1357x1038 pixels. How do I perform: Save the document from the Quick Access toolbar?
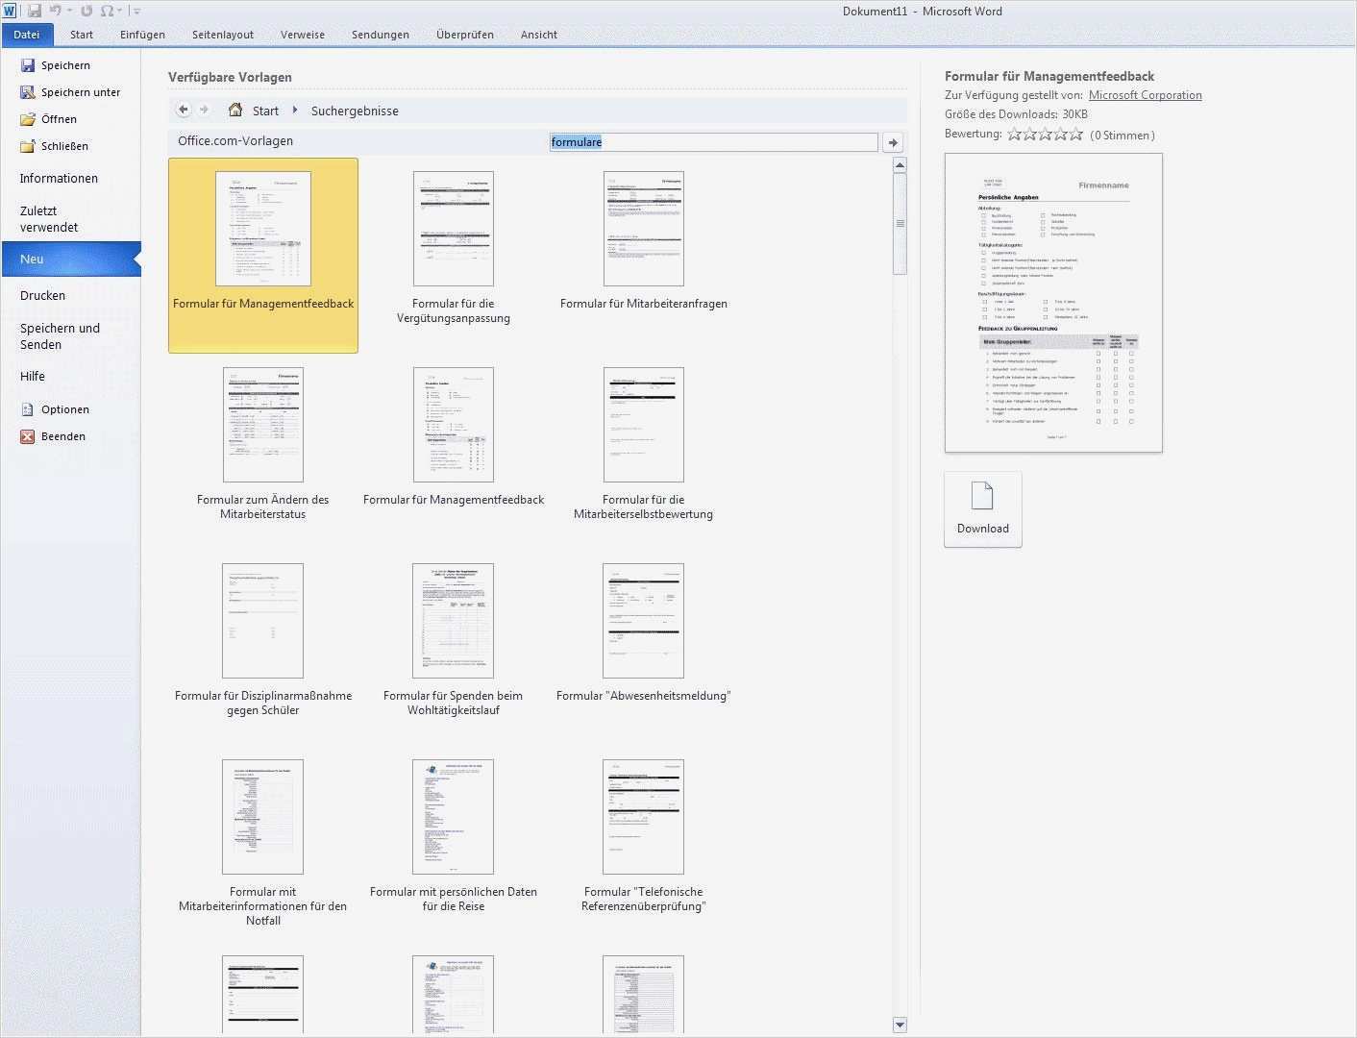[36, 11]
